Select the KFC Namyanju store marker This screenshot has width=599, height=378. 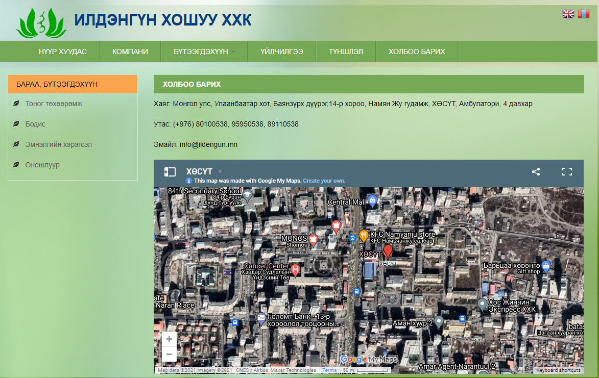364,236
